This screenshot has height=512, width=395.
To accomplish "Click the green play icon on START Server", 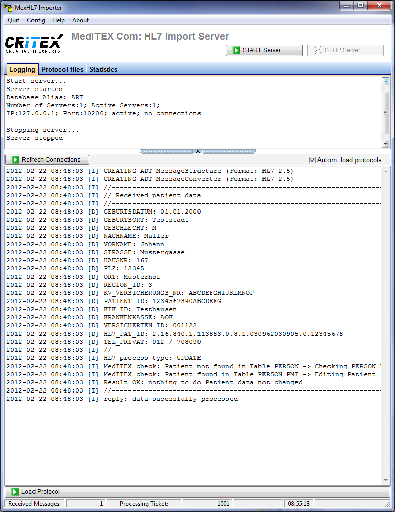I will click(236, 50).
